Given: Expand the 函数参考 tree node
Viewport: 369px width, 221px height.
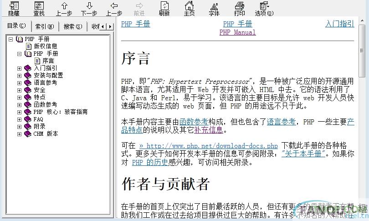Looking at the screenshot, I should tap(19, 105).
